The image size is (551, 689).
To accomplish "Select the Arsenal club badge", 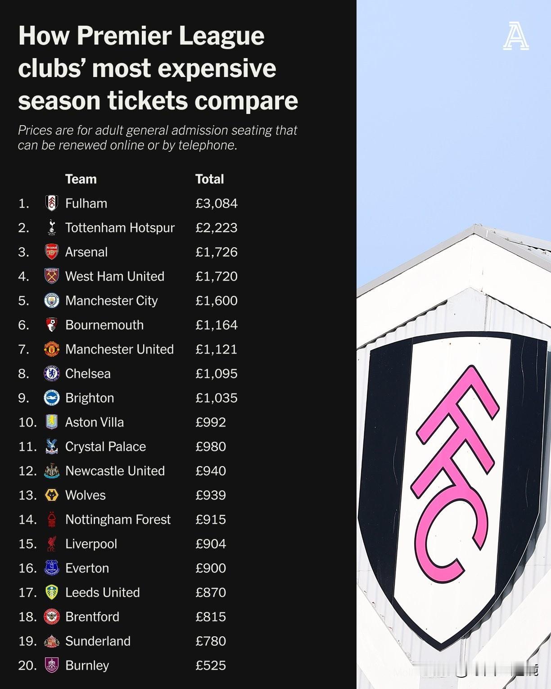I will [x=52, y=252].
